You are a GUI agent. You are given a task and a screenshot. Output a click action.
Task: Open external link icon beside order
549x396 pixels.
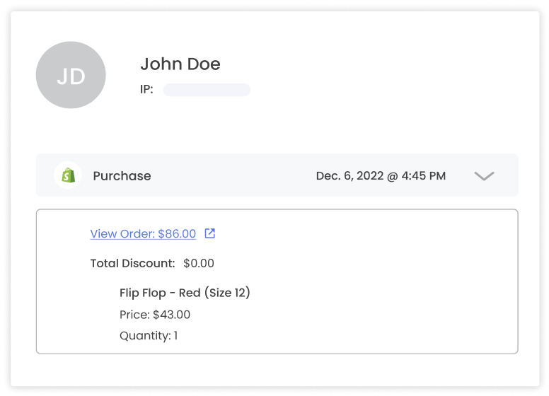tap(209, 233)
